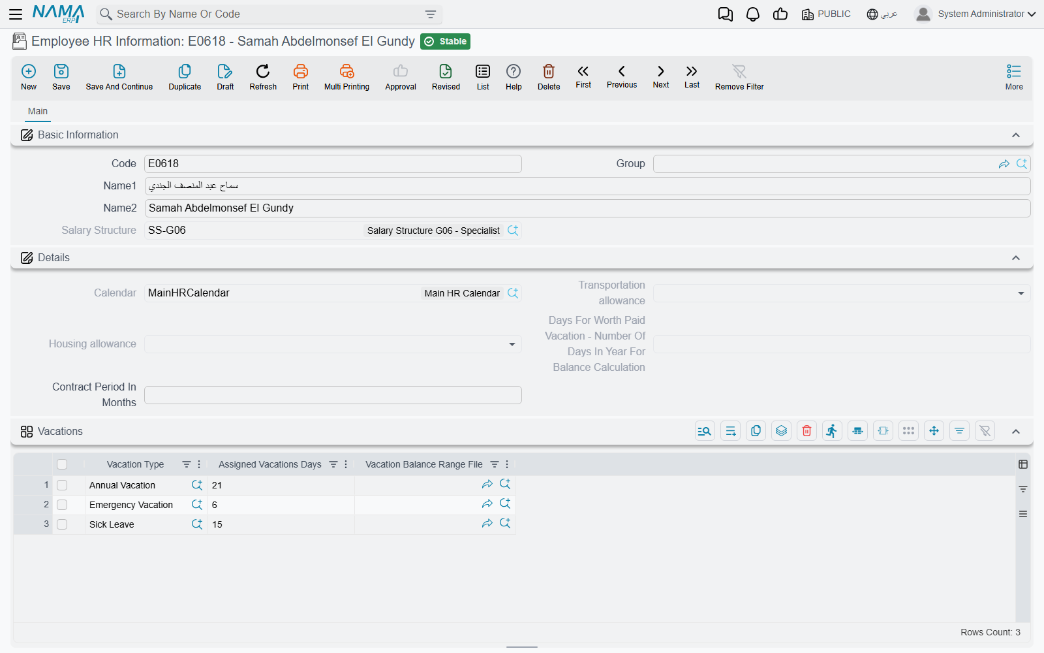The height and width of the screenshot is (653, 1044).
Task: Duplicate the current record
Action: 185,77
